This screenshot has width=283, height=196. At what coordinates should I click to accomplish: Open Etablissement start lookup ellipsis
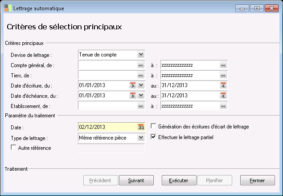click(141, 106)
